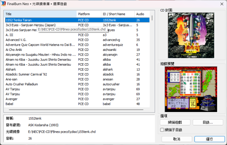Click the horizontal scrollbar under game list
This screenshot has height=145, width=227.
(76, 110)
